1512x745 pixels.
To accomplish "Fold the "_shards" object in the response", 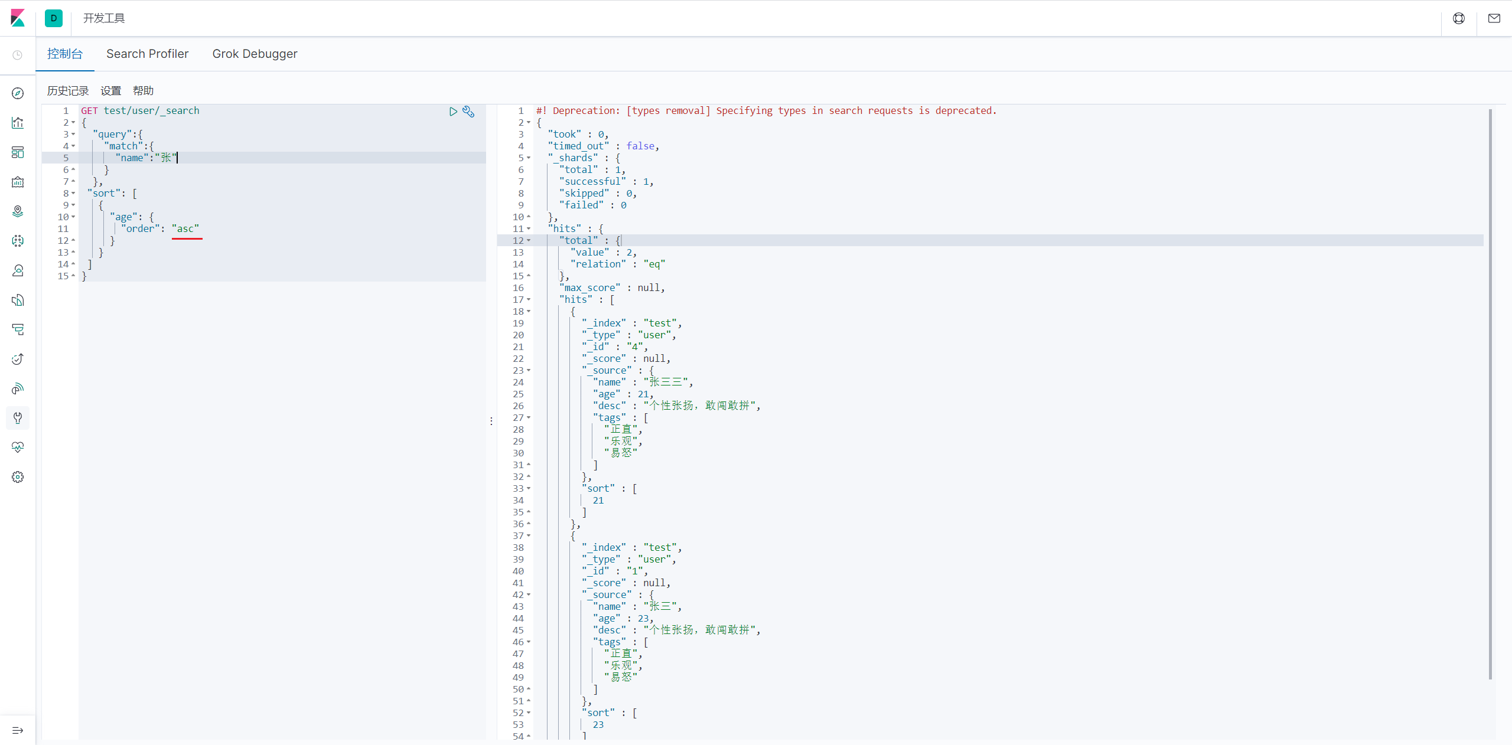I will coord(529,158).
